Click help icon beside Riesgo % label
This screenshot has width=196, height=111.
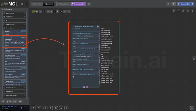[88, 64]
